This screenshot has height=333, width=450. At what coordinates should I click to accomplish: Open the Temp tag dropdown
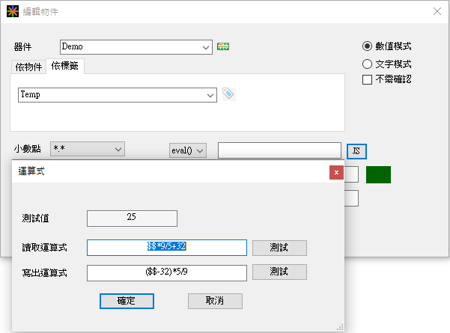(x=210, y=95)
